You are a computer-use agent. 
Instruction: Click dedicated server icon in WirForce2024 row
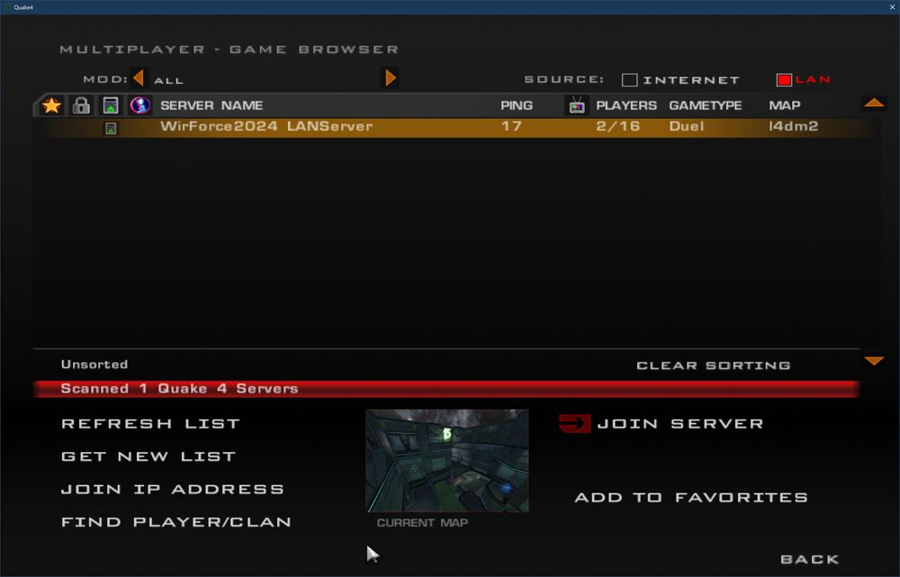tap(111, 129)
